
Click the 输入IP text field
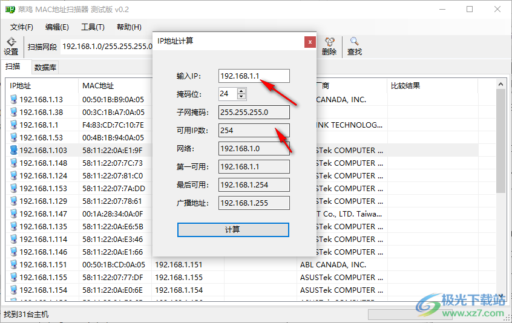254,76
